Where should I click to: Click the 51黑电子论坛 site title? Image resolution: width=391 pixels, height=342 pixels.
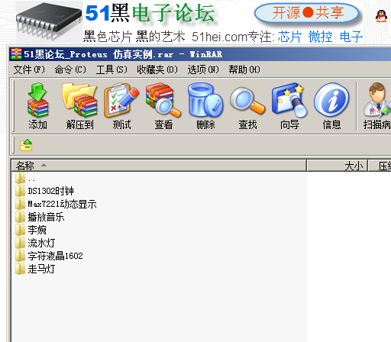[x=150, y=13]
